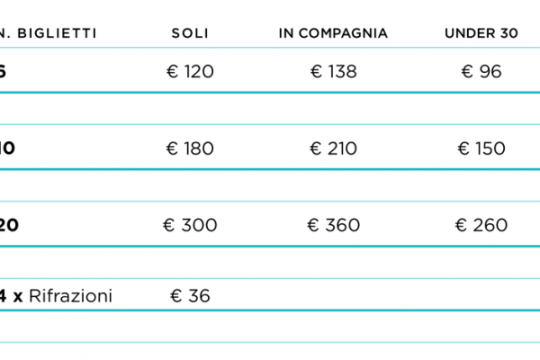
Task: Select the € 96 price cell
Action: (481, 72)
